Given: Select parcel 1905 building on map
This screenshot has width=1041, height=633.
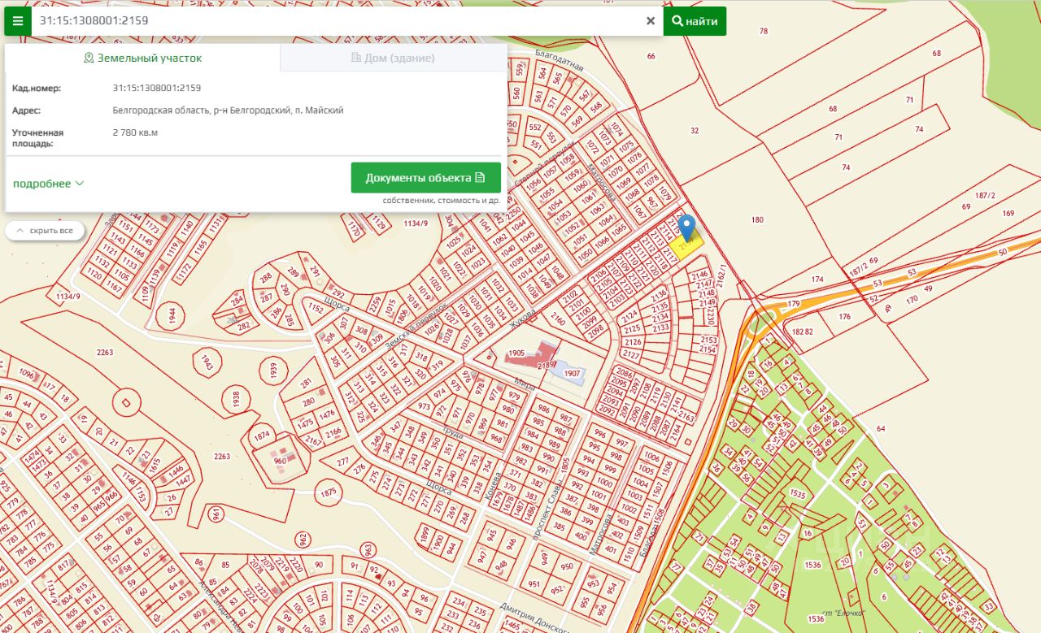Looking at the screenshot, I should (516, 353).
